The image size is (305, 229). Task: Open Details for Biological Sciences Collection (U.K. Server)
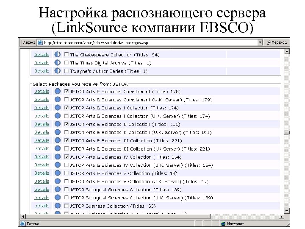tap(42, 198)
